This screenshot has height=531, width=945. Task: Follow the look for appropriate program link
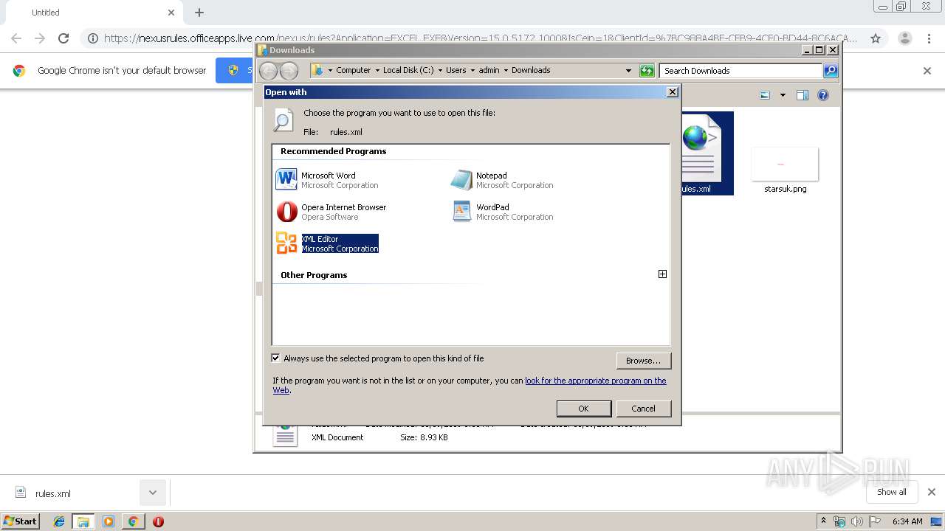click(x=595, y=381)
